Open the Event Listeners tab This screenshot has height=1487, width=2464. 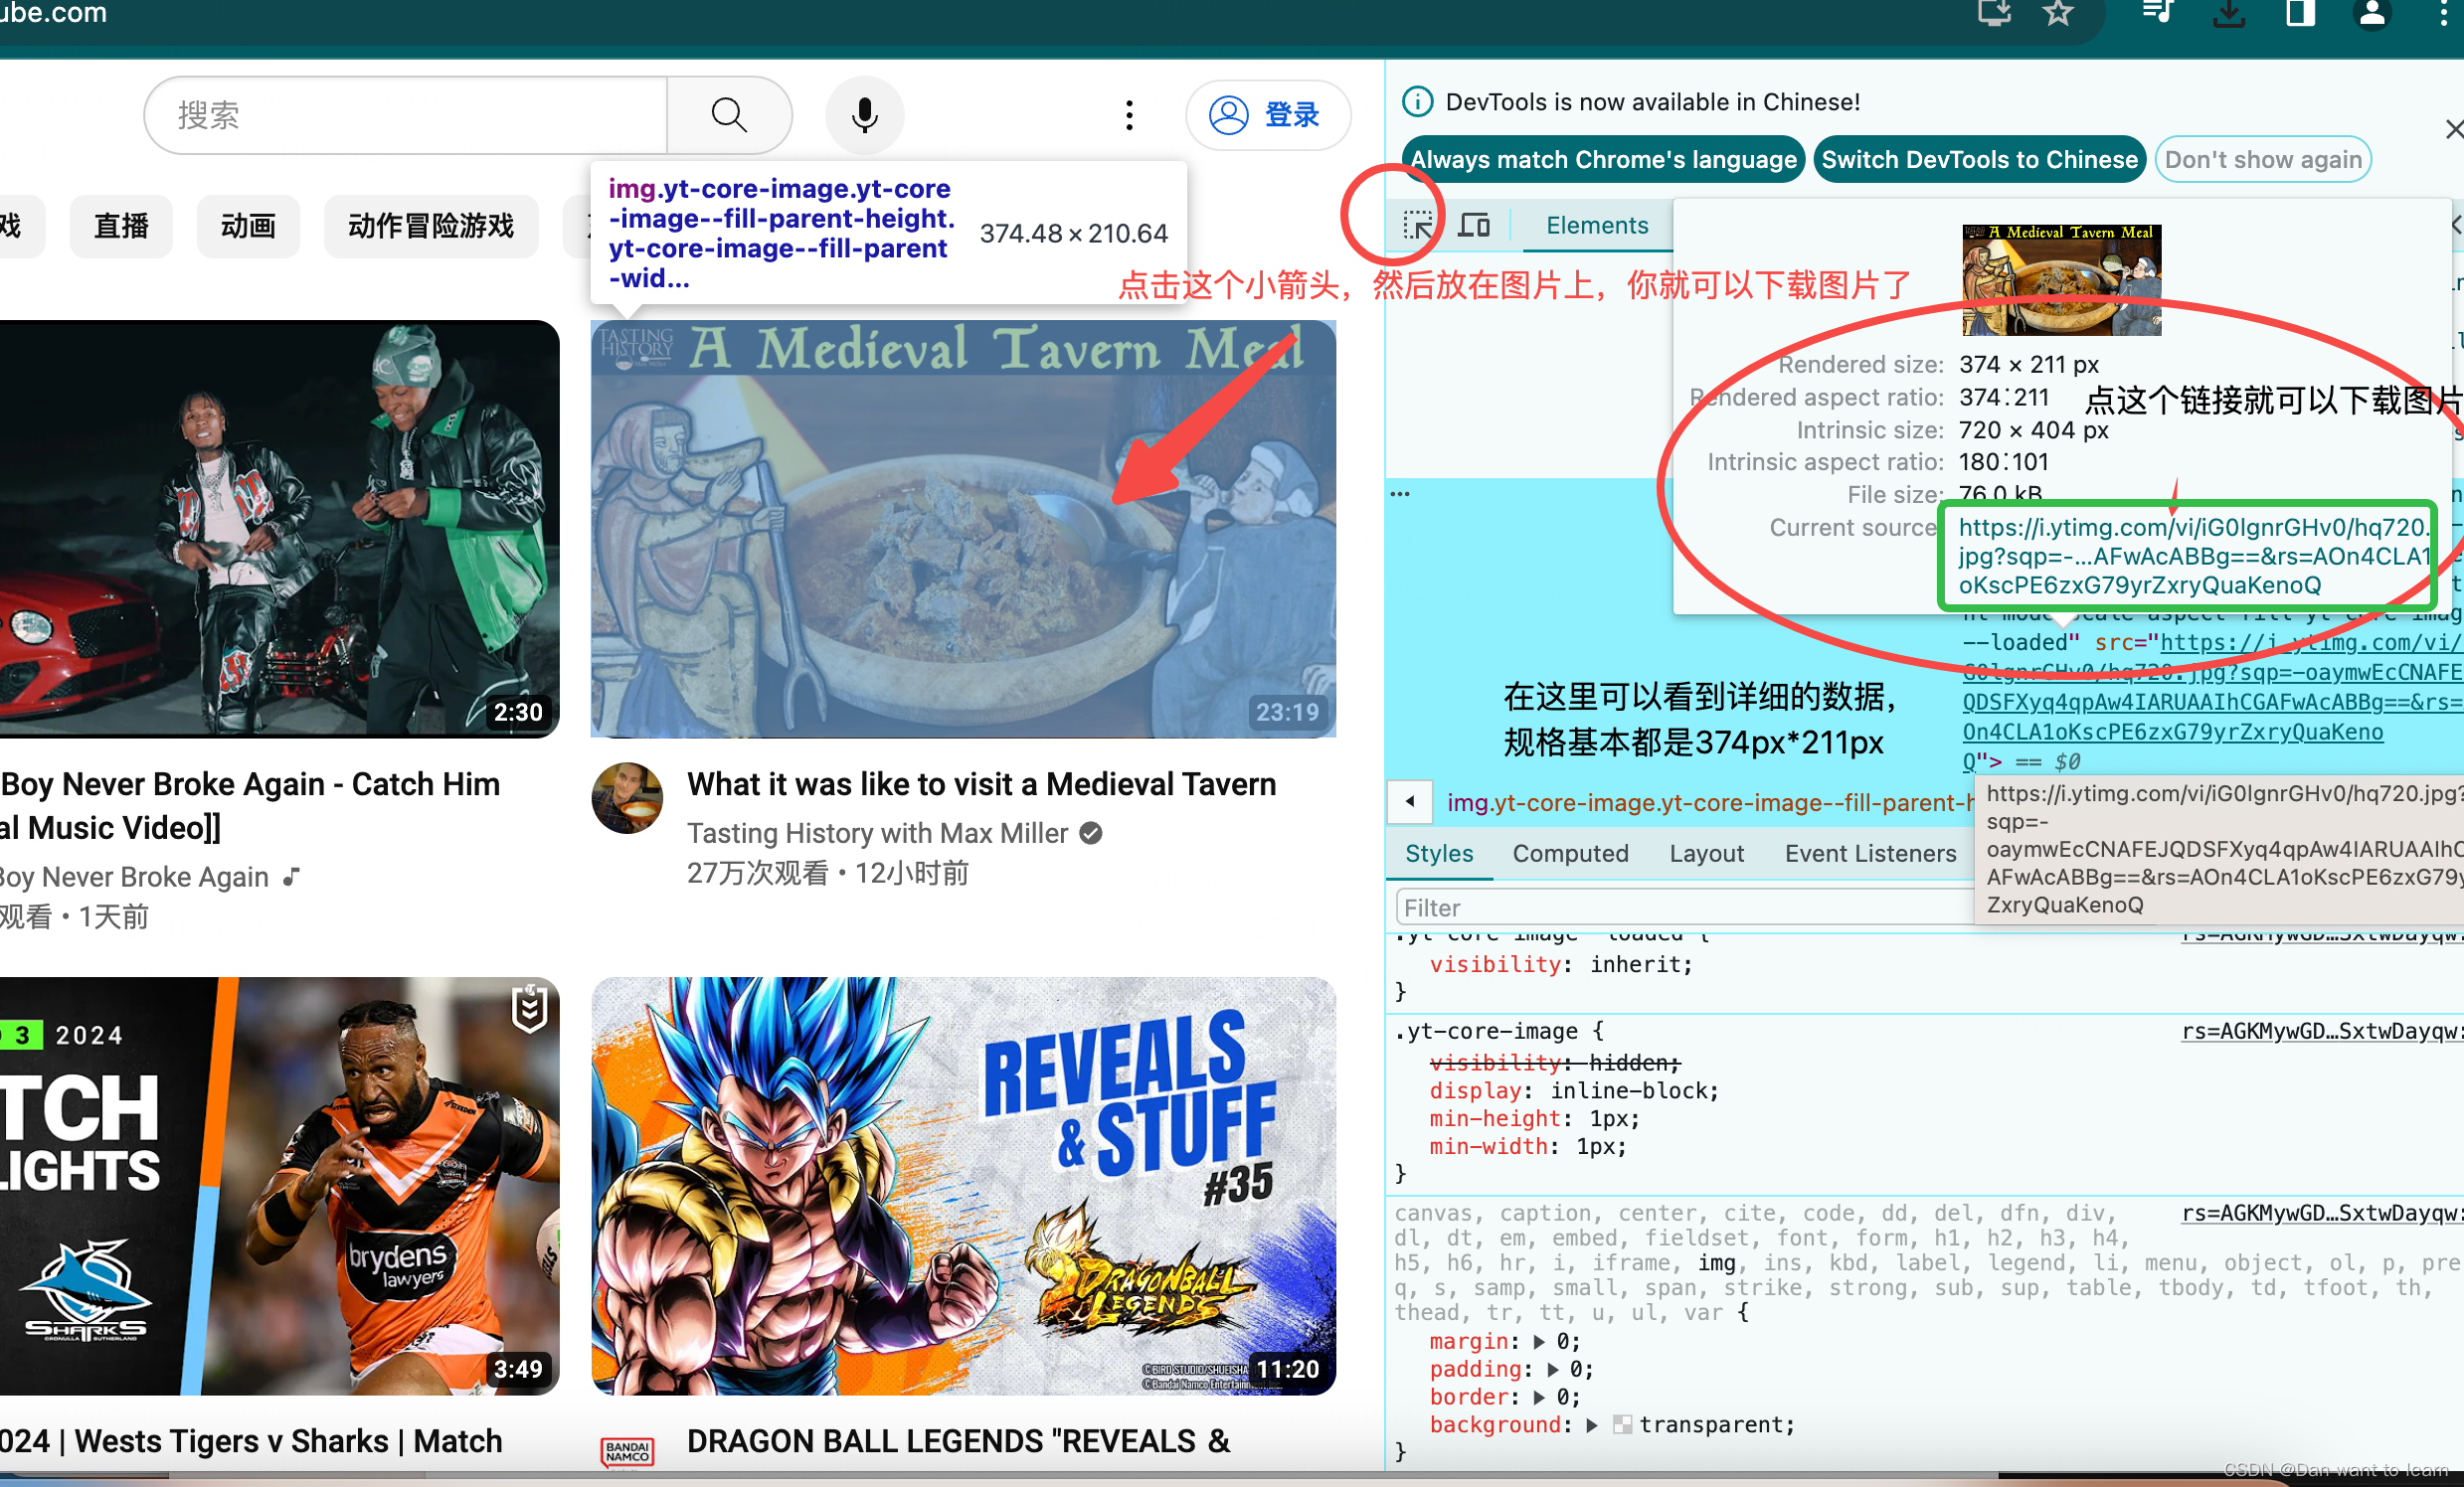[x=1870, y=854]
